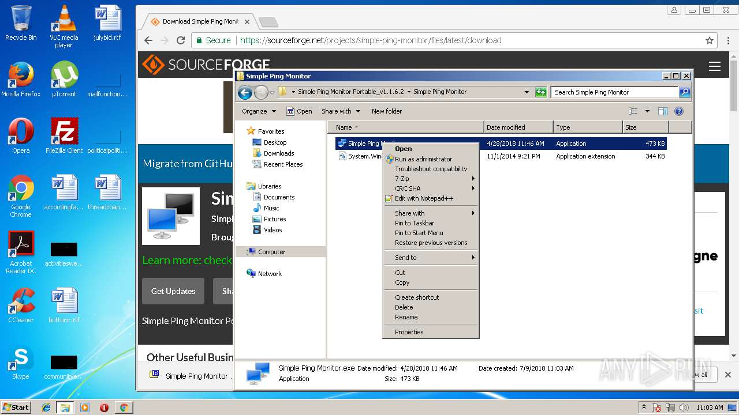This screenshot has height=415, width=739.
Task: Select Network in the navigation pane
Action: click(x=264, y=274)
